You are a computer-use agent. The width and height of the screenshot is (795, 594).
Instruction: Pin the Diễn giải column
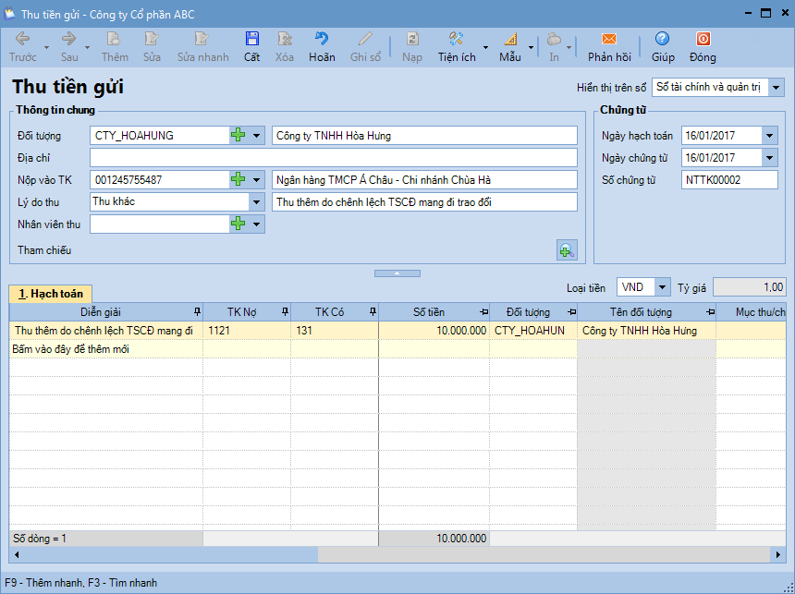pyautogui.click(x=195, y=312)
